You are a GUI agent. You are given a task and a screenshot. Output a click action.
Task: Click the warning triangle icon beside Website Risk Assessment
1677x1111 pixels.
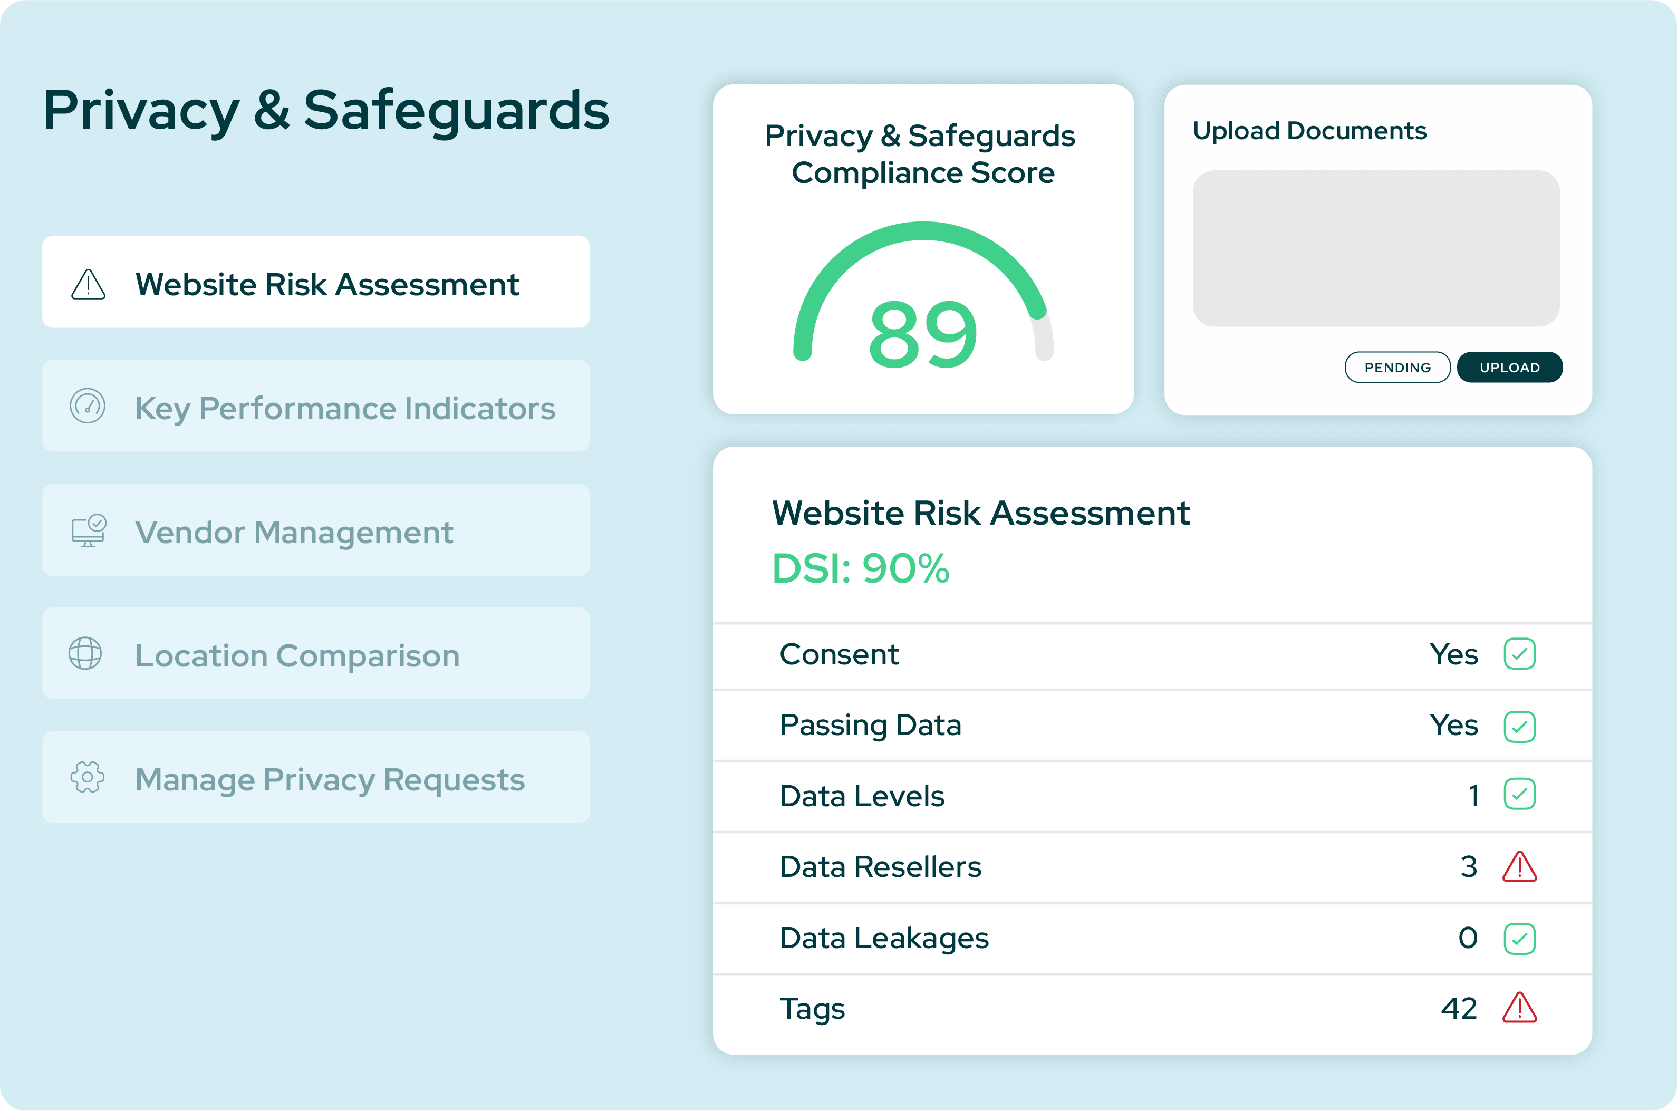[x=89, y=284]
